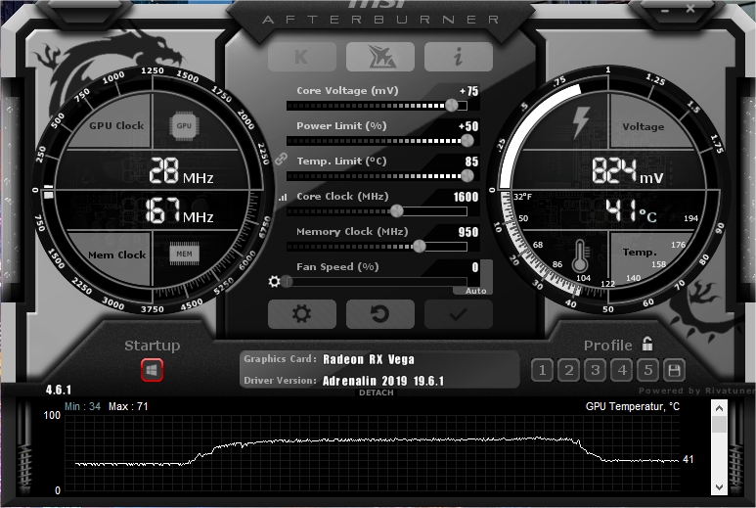Click the 28 MHz GPU clock readout
Viewport: 756px width, 508px height.
[x=181, y=170]
